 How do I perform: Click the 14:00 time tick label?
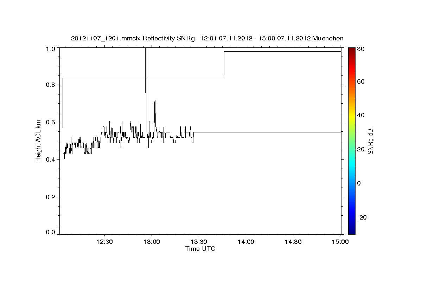246,242
